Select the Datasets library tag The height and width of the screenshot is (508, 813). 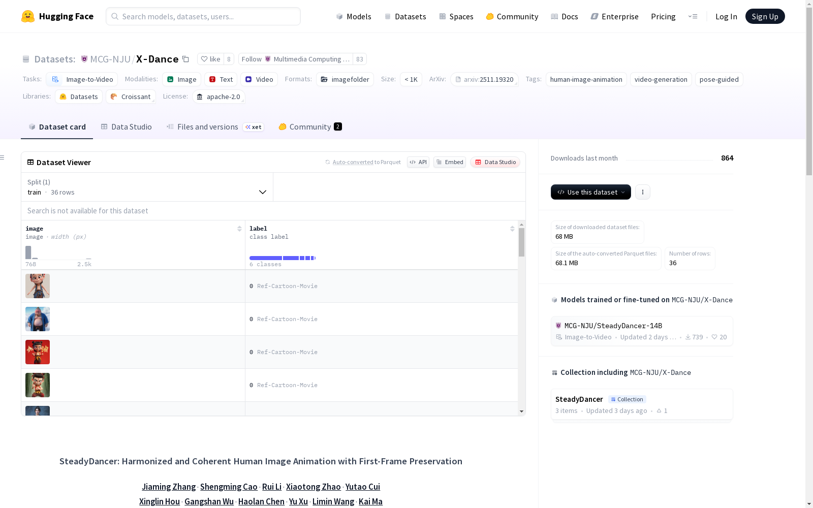point(79,97)
